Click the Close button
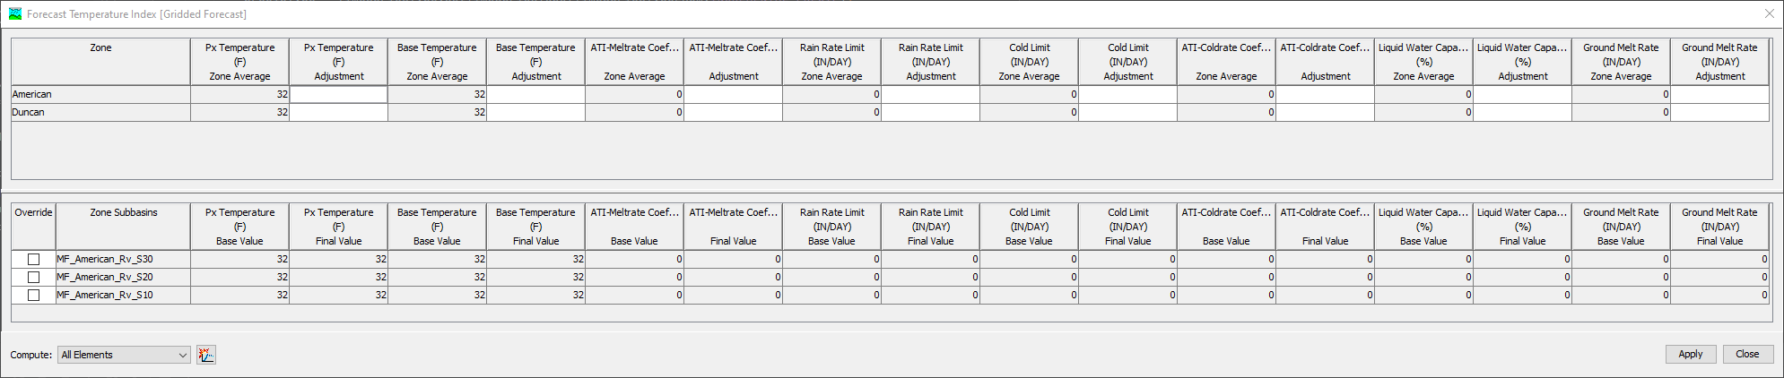The width and height of the screenshot is (1784, 378). (1746, 354)
